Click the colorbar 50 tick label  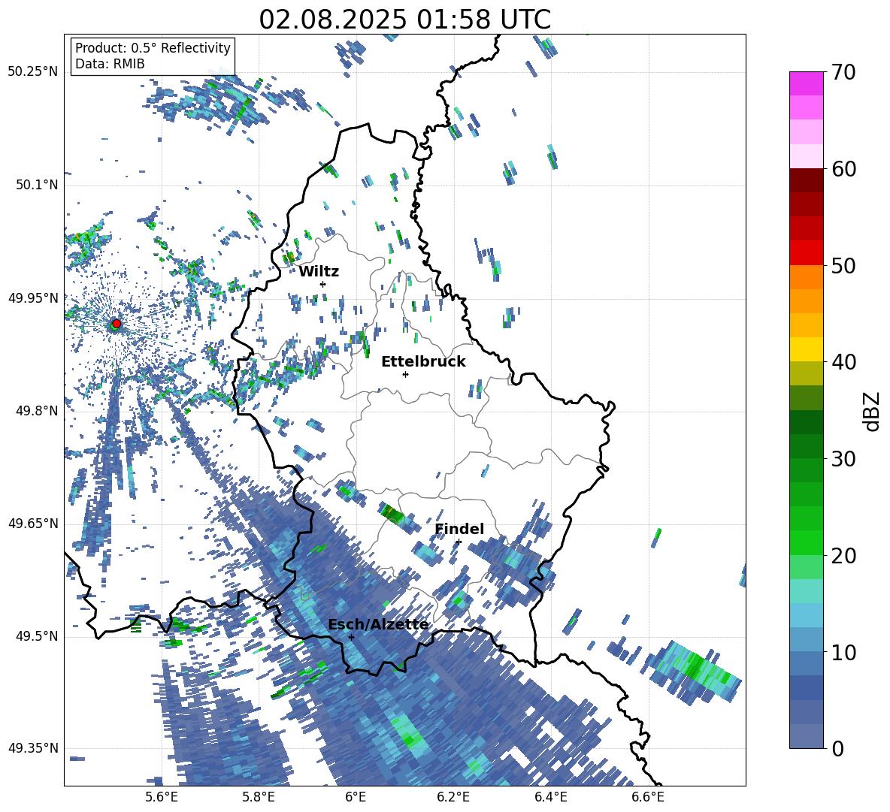(x=843, y=265)
